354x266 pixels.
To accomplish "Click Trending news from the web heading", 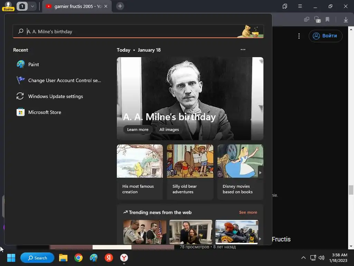I will tap(160, 212).
